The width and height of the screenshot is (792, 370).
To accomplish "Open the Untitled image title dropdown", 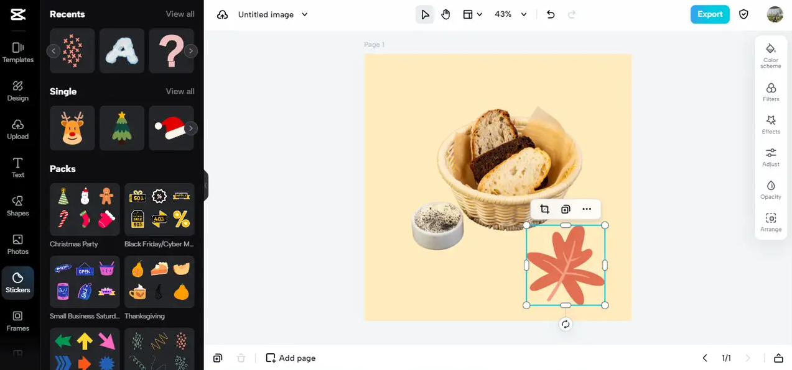I will 273,14.
